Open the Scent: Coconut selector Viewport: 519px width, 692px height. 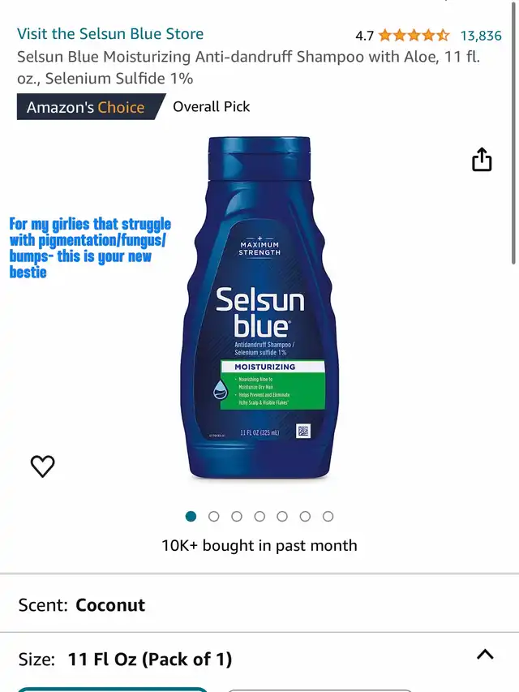[x=259, y=605]
